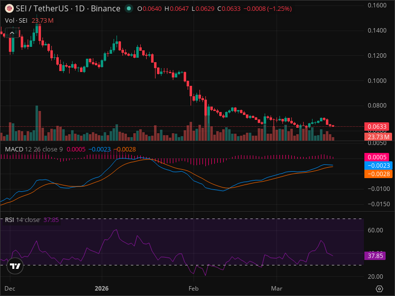Click the 2026 label on time axis
395x296 pixels.
102,289
